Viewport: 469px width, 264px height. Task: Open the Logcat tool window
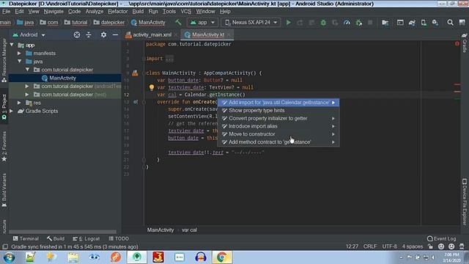click(86, 238)
